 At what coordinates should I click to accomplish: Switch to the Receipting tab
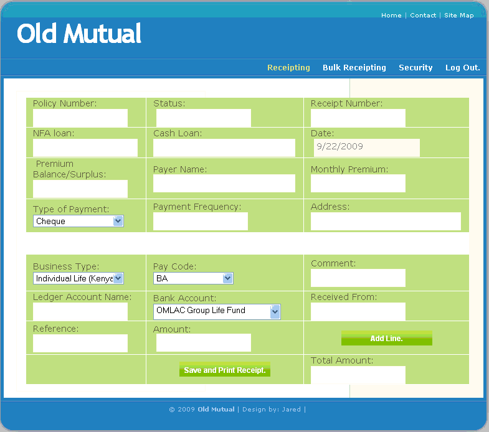tap(288, 68)
